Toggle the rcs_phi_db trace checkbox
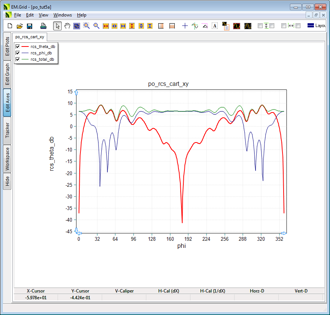 point(18,53)
